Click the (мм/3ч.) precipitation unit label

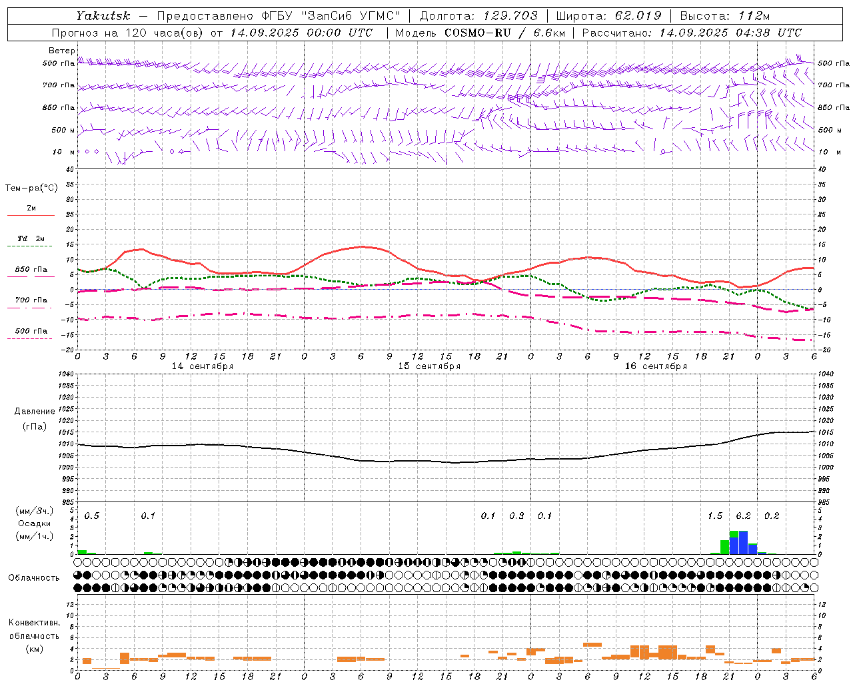[35, 511]
